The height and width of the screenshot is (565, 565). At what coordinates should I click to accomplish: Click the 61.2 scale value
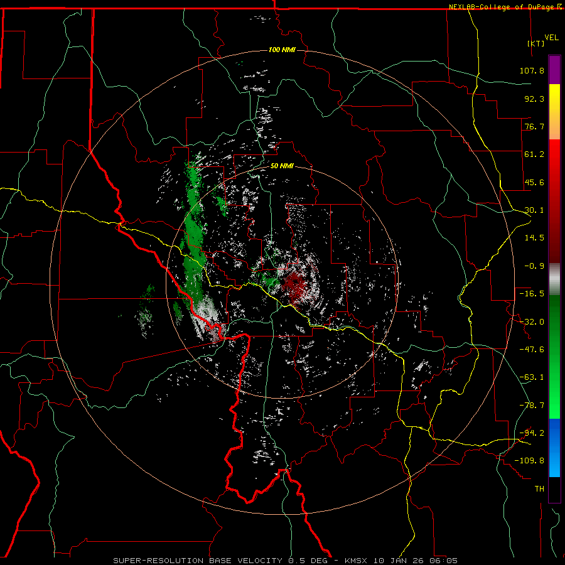point(534,154)
